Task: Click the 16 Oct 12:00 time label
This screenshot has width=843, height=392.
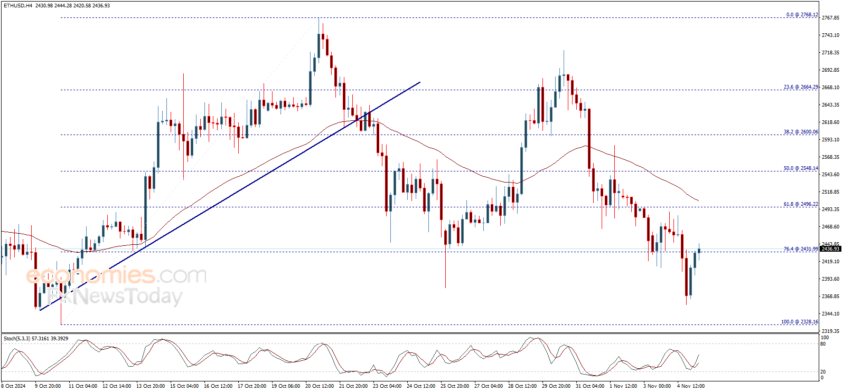Action: [x=218, y=386]
